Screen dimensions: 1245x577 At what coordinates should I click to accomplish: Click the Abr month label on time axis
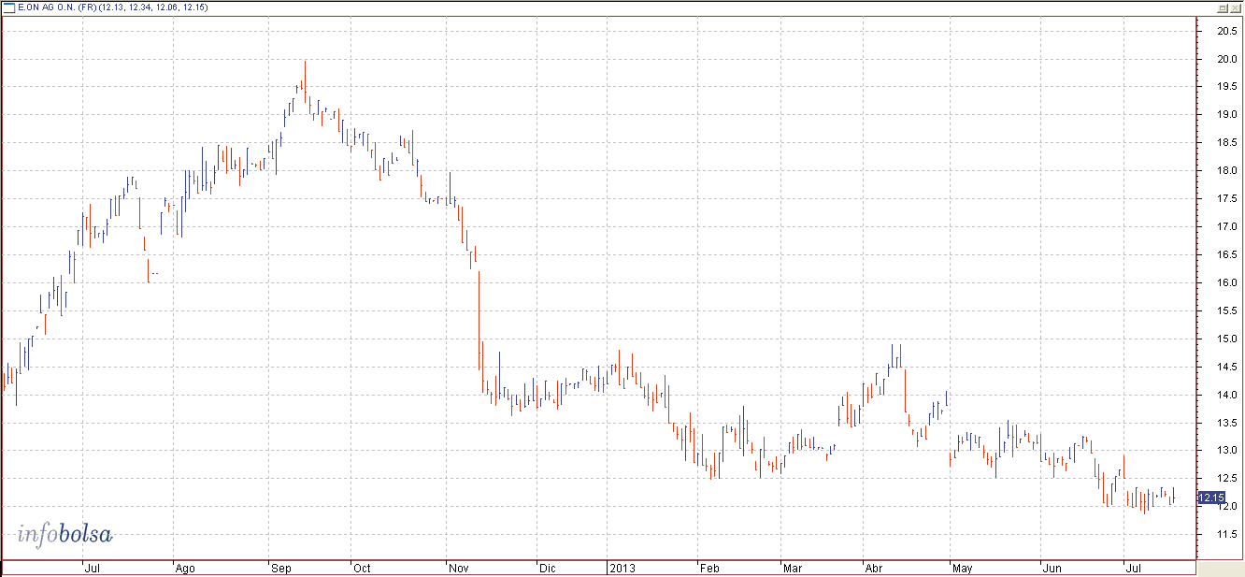tap(875, 568)
